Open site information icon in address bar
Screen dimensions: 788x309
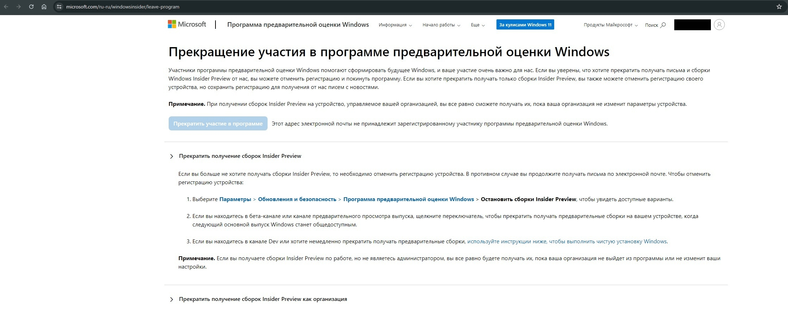point(59,7)
